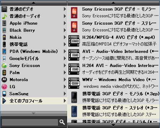
Task: Click the LG category label
Action: [12, 87]
